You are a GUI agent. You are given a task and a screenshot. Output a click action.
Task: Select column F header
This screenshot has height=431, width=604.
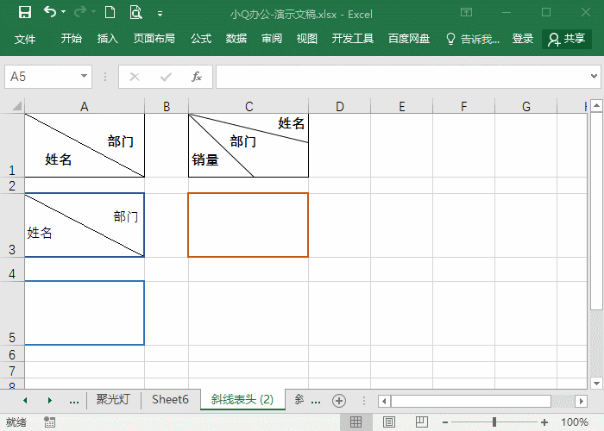(x=464, y=106)
